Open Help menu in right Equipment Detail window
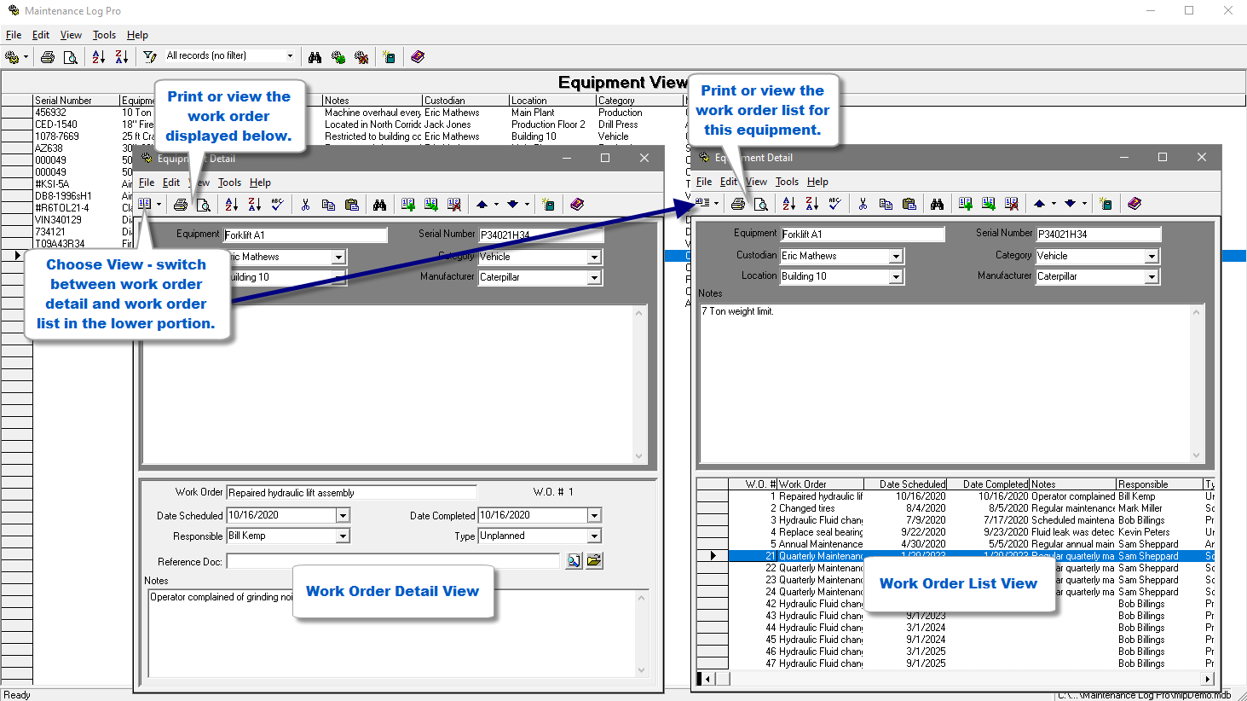Image resolution: width=1247 pixels, height=701 pixels. tap(817, 182)
